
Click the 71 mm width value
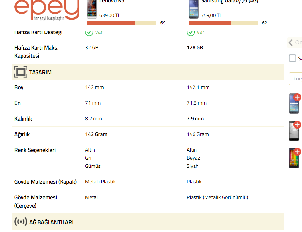click(93, 103)
